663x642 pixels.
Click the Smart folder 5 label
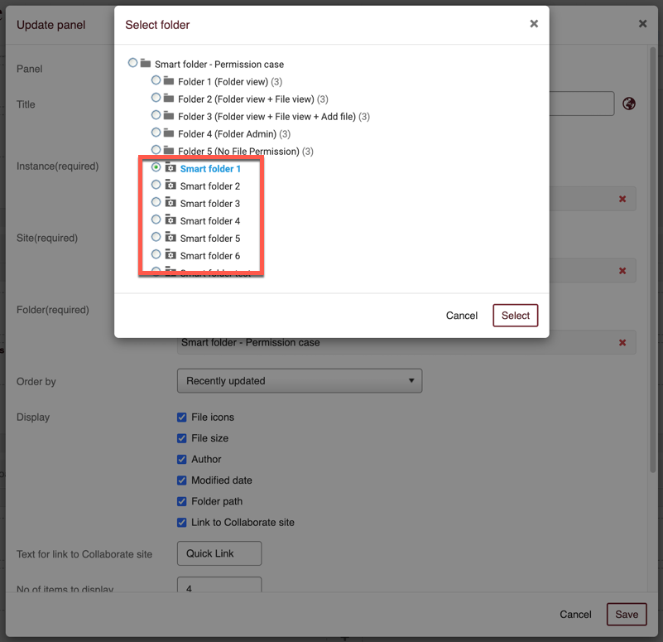209,239
